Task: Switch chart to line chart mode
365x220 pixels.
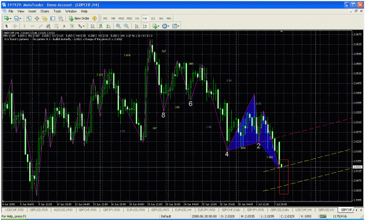Action: (109, 26)
